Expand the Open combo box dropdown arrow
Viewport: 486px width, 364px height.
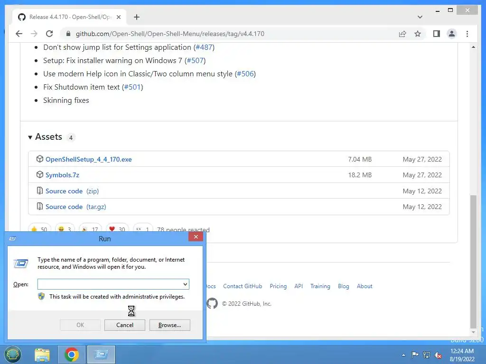coord(185,284)
